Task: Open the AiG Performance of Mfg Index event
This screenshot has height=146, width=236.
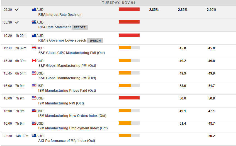Action: 67,140
